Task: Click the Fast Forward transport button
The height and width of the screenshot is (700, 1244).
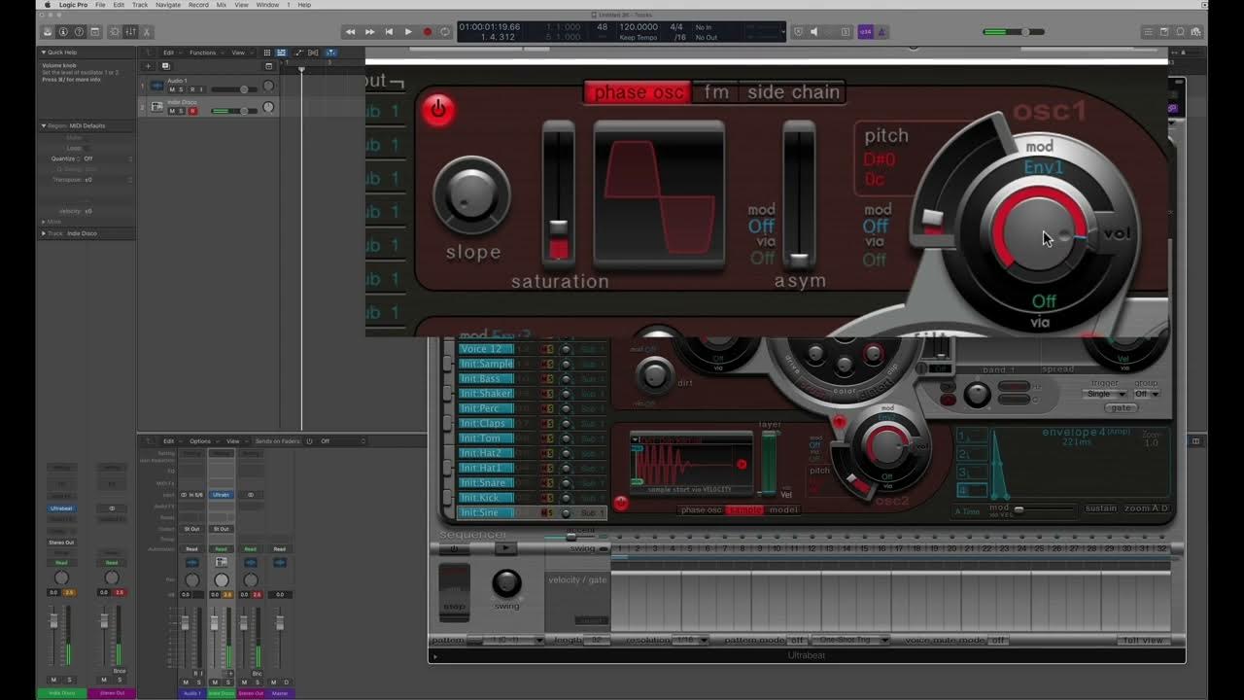Action: click(x=369, y=32)
